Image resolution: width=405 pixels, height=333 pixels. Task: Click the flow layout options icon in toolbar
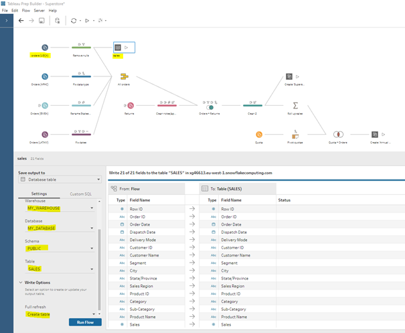click(x=100, y=21)
